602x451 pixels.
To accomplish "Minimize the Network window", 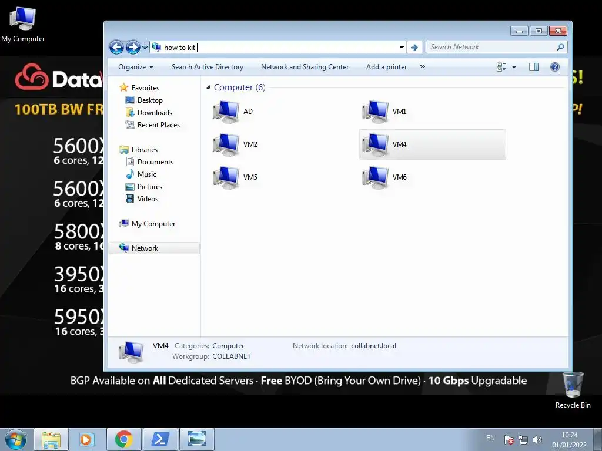I will click(x=519, y=31).
